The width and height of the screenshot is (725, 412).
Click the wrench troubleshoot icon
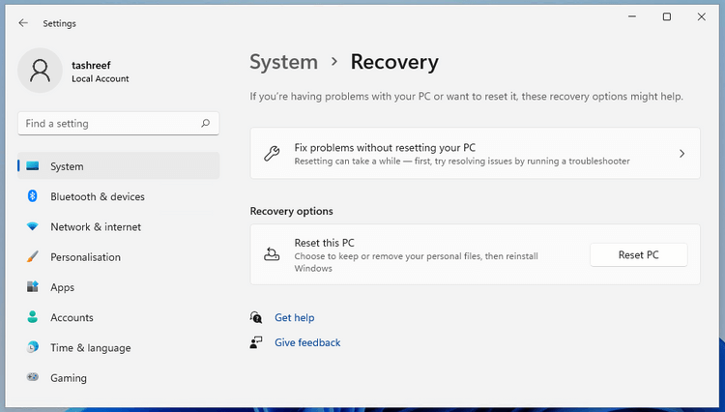click(272, 154)
